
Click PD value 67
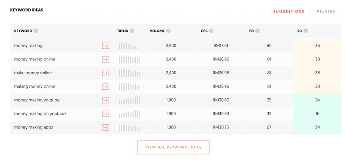(269, 127)
